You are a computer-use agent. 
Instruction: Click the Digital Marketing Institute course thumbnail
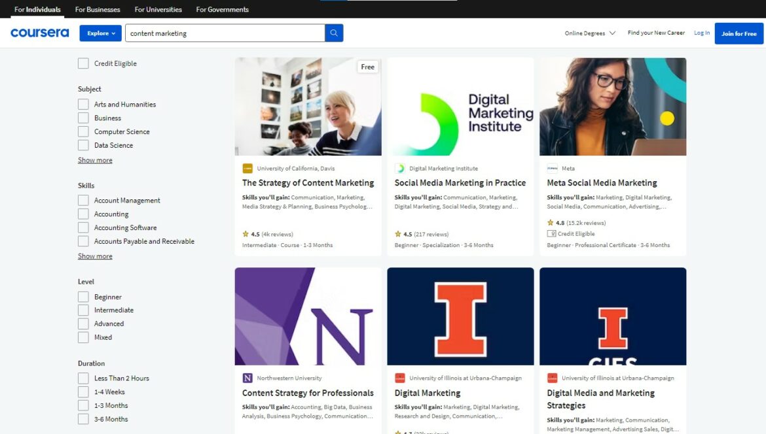[x=461, y=107]
